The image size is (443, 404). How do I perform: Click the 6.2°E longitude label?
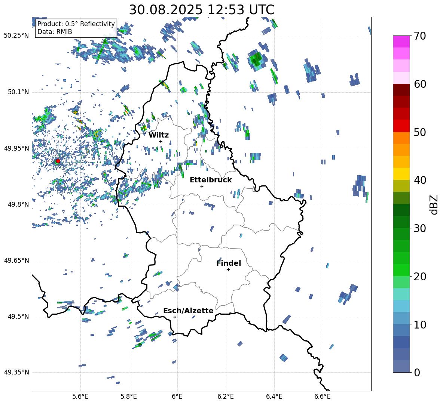click(x=226, y=397)
